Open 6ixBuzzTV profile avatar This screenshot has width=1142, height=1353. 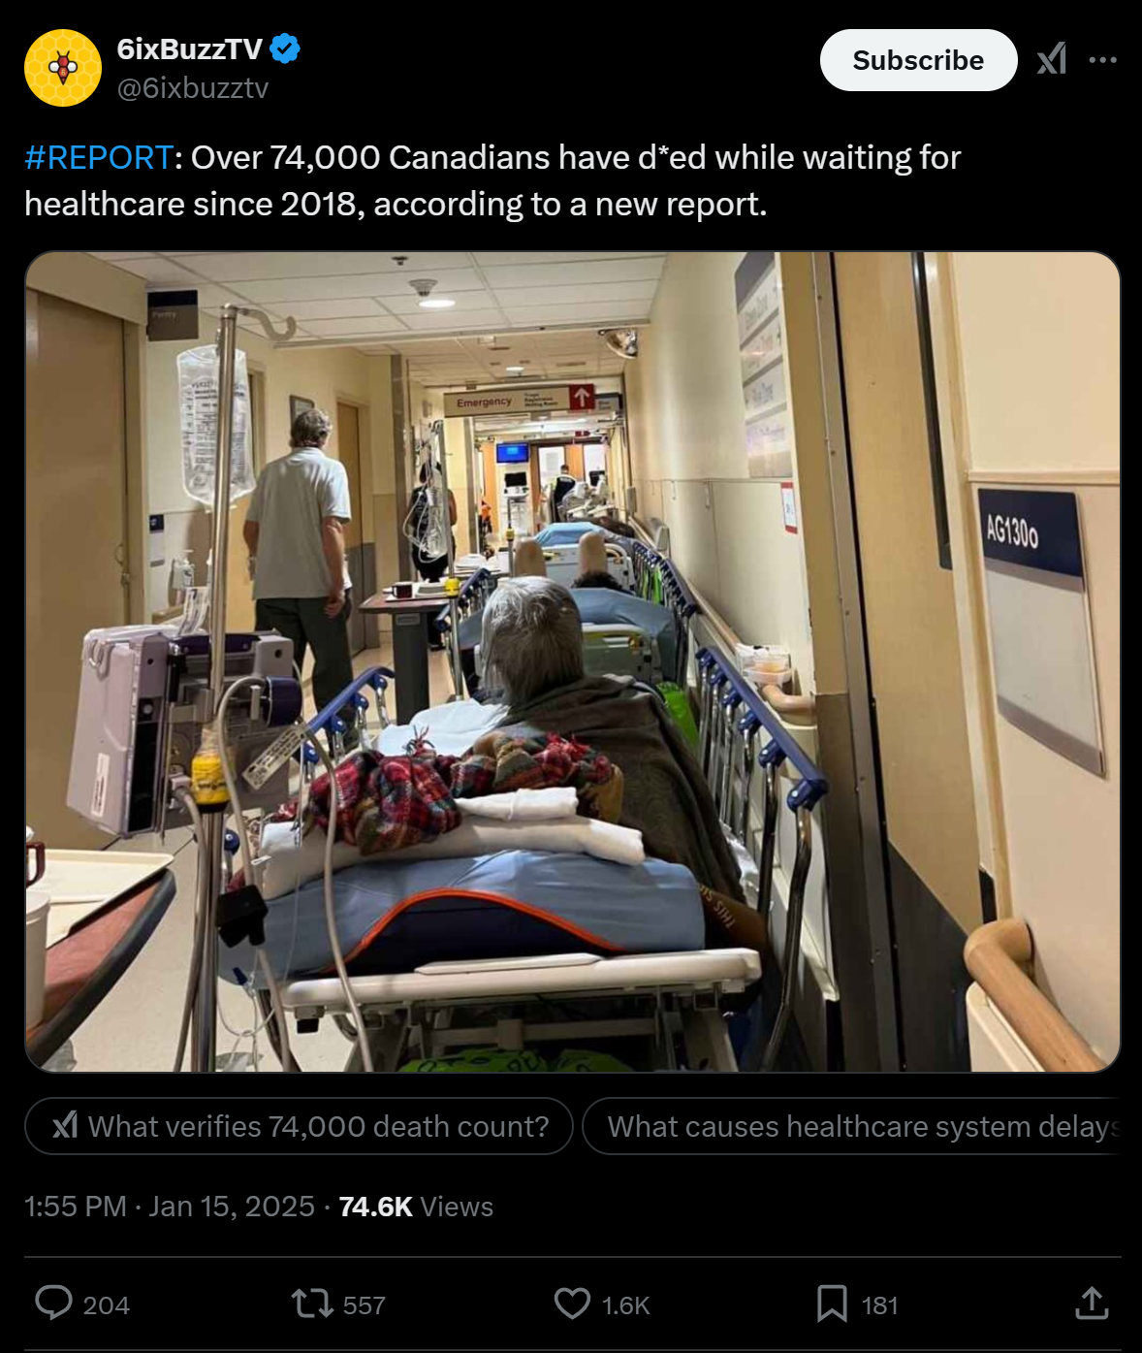(63, 68)
